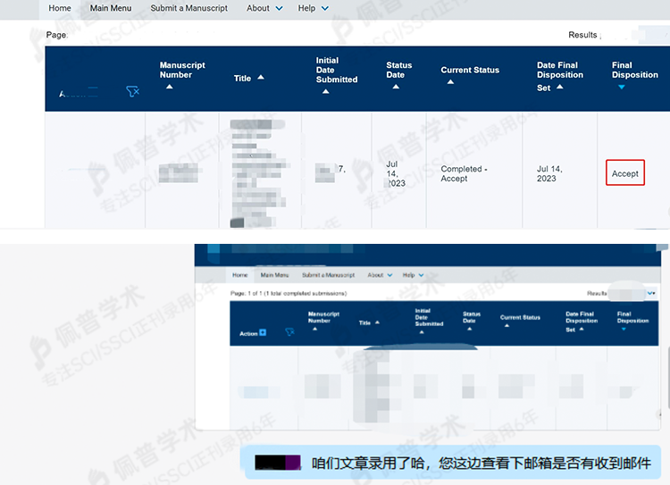Expand the About dropdown in top navigation
Screen dimensions: 670x485
[264, 8]
